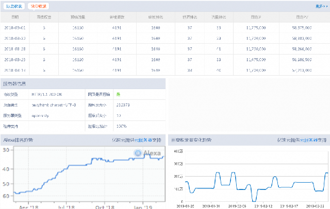Click the green 是 compression value
This screenshot has width=330, height=209.
(118, 94)
